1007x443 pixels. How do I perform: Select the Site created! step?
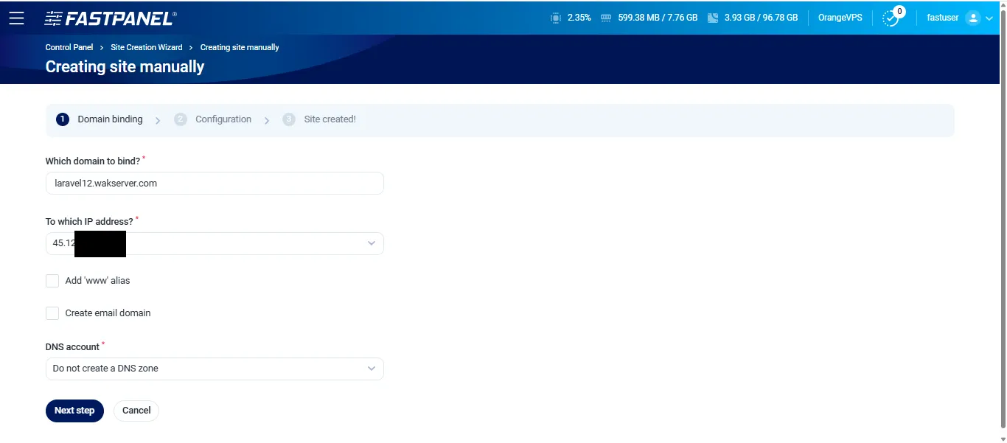coord(329,119)
